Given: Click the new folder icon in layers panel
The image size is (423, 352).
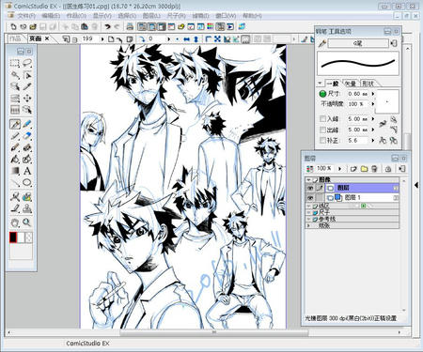Looking at the screenshot, I should click(x=364, y=169).
